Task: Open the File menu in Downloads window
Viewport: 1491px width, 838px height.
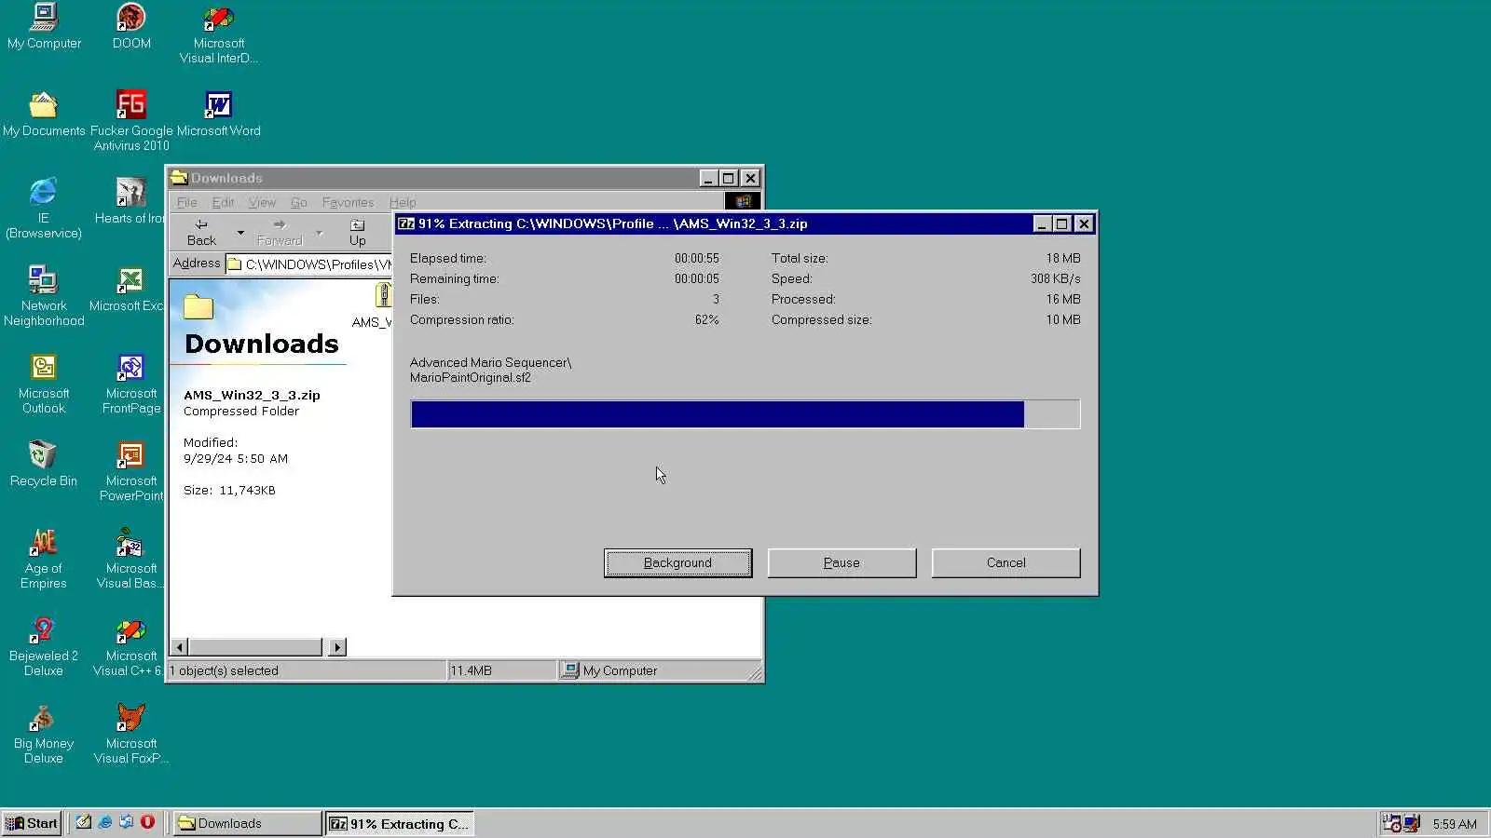Action: click(x=187, y=202)
